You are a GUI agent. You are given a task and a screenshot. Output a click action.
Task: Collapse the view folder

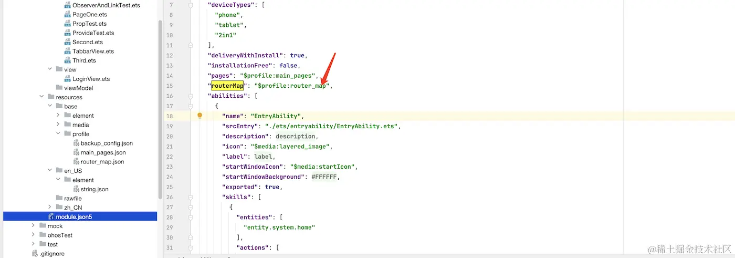pyautogui.click(x=50, y=69)
